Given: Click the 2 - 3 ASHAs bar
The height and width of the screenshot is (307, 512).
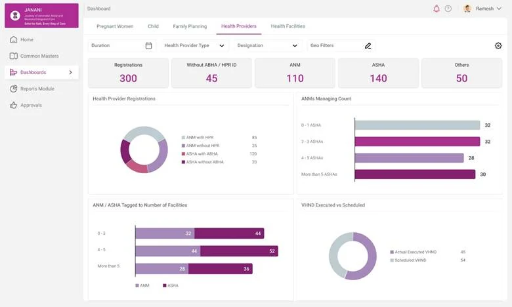Looking at the screenshot, I should (417, 141).
